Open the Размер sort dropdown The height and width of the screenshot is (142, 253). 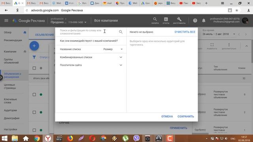tap(113, 49)
